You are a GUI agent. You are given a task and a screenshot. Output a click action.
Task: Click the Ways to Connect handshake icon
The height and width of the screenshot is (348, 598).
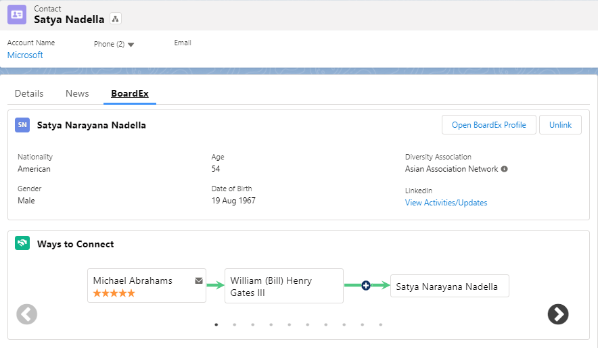coord(22,244)
